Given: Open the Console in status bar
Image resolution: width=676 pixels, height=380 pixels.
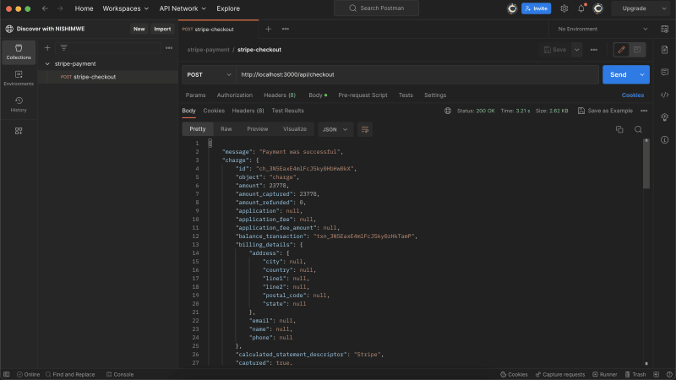Looking at the screenshot, I should (120, 374).
